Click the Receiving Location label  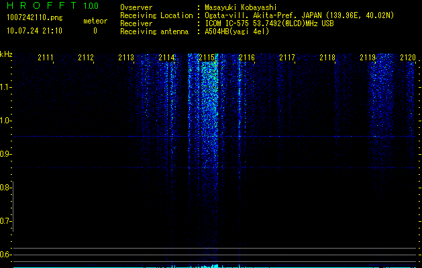point(156,15)
